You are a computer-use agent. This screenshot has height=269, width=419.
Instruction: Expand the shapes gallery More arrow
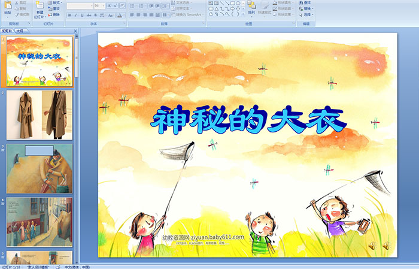click(243, 14)
